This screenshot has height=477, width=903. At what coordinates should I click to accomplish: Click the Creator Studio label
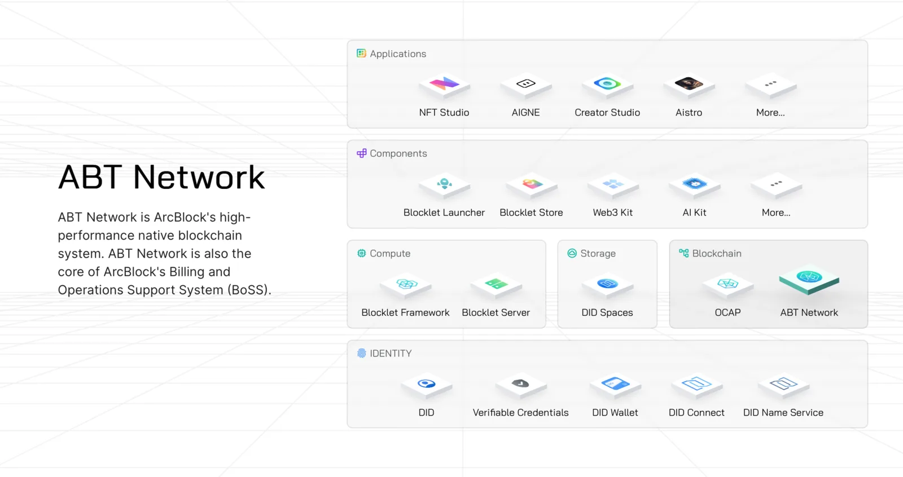607,113
